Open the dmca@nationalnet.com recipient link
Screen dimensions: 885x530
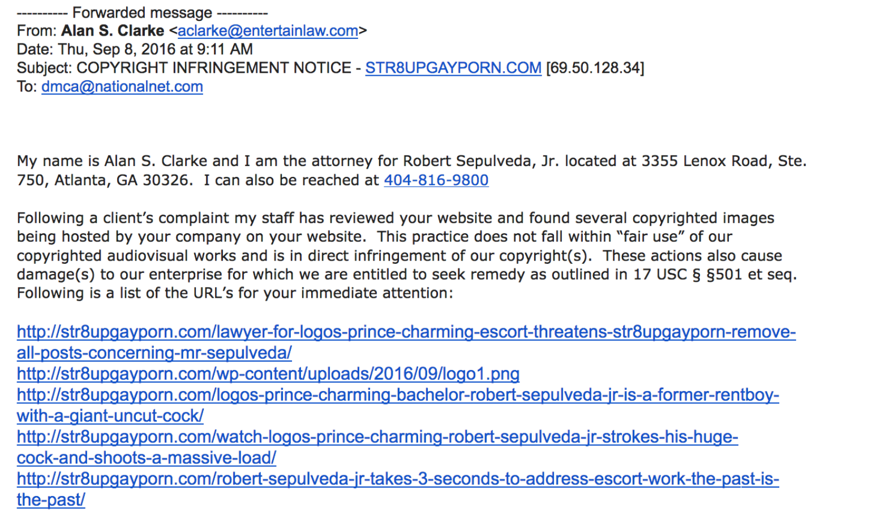click(122, 86)
